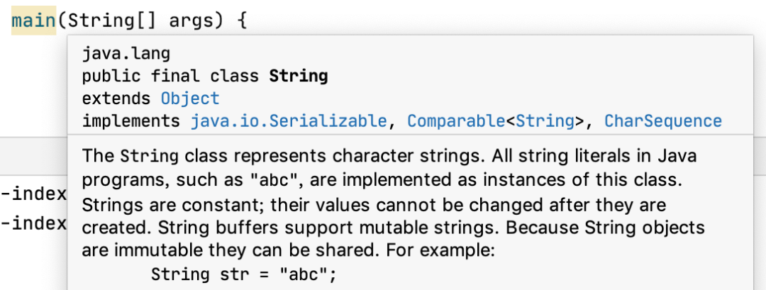Viewport: 766px width, 290px height.
Task: Click the implements keyword in popup
Action: pyautogui.click(x=131, y=121)
